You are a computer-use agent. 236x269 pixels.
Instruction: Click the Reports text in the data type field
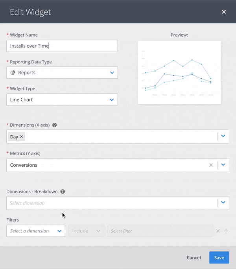[27, 73]
